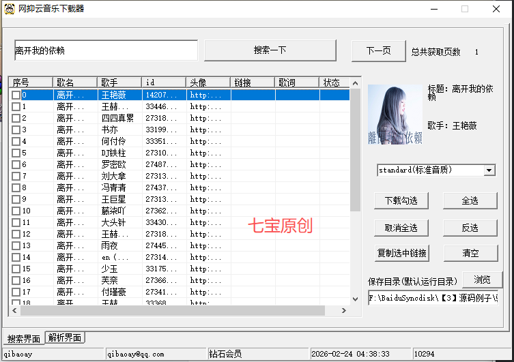Viewport: 514px width, 362px height.
Task: Select singer 大头针 row
Action: pyautogui.click(x=113, y=222)
